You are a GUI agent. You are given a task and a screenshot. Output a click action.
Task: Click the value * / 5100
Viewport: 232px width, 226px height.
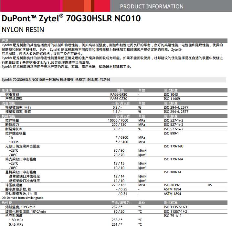122,142
